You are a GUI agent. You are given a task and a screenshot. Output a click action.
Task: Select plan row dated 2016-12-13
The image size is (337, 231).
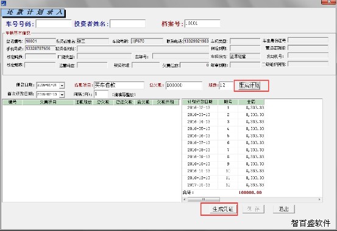223,178
